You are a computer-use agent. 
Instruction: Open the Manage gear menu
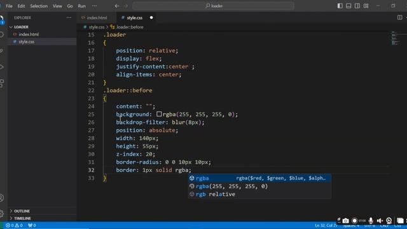[1, 214]
